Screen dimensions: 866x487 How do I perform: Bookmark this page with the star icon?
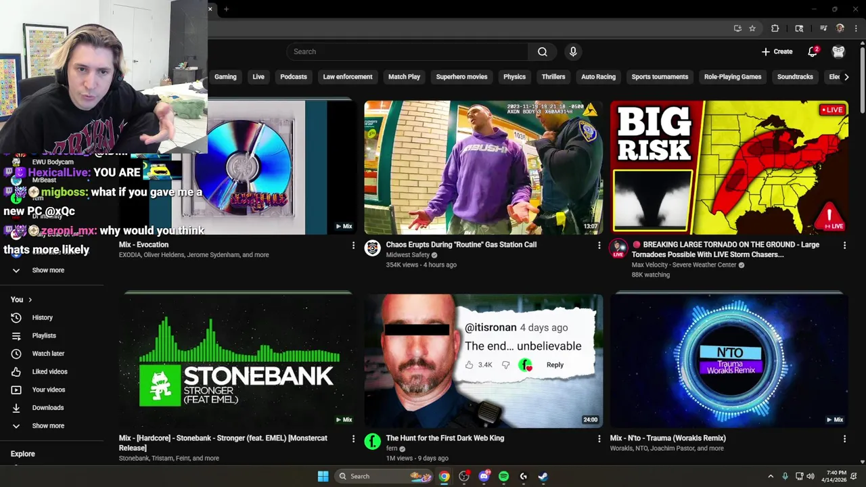pos(752,28)
